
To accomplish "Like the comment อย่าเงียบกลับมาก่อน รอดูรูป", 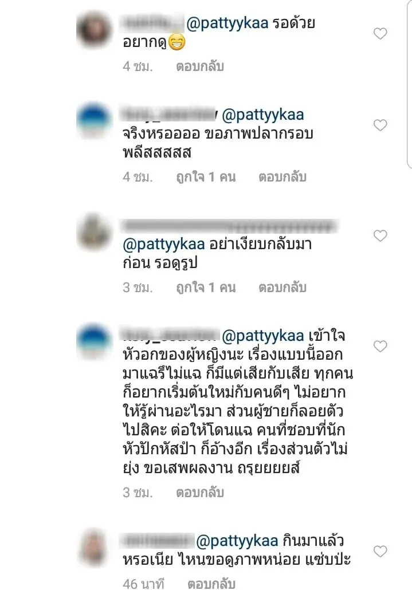I will coord(380,235).
